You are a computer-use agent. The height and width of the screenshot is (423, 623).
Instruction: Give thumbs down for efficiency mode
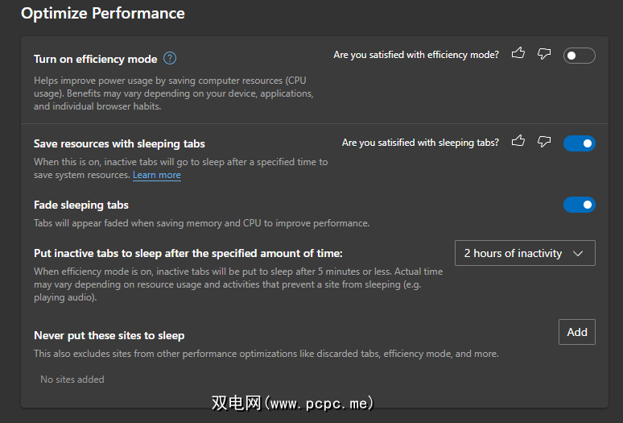544,54
